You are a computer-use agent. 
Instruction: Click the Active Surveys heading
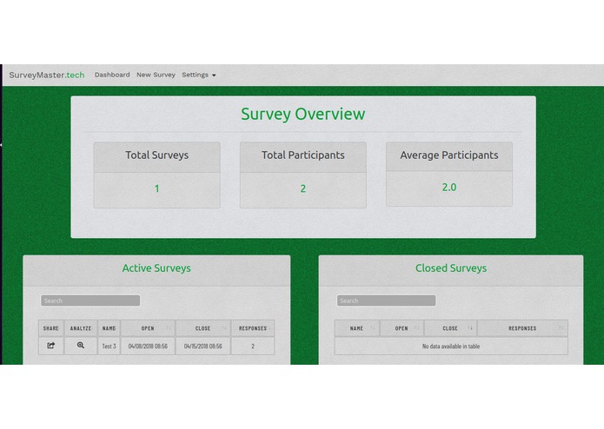click(x=156, y=268)
